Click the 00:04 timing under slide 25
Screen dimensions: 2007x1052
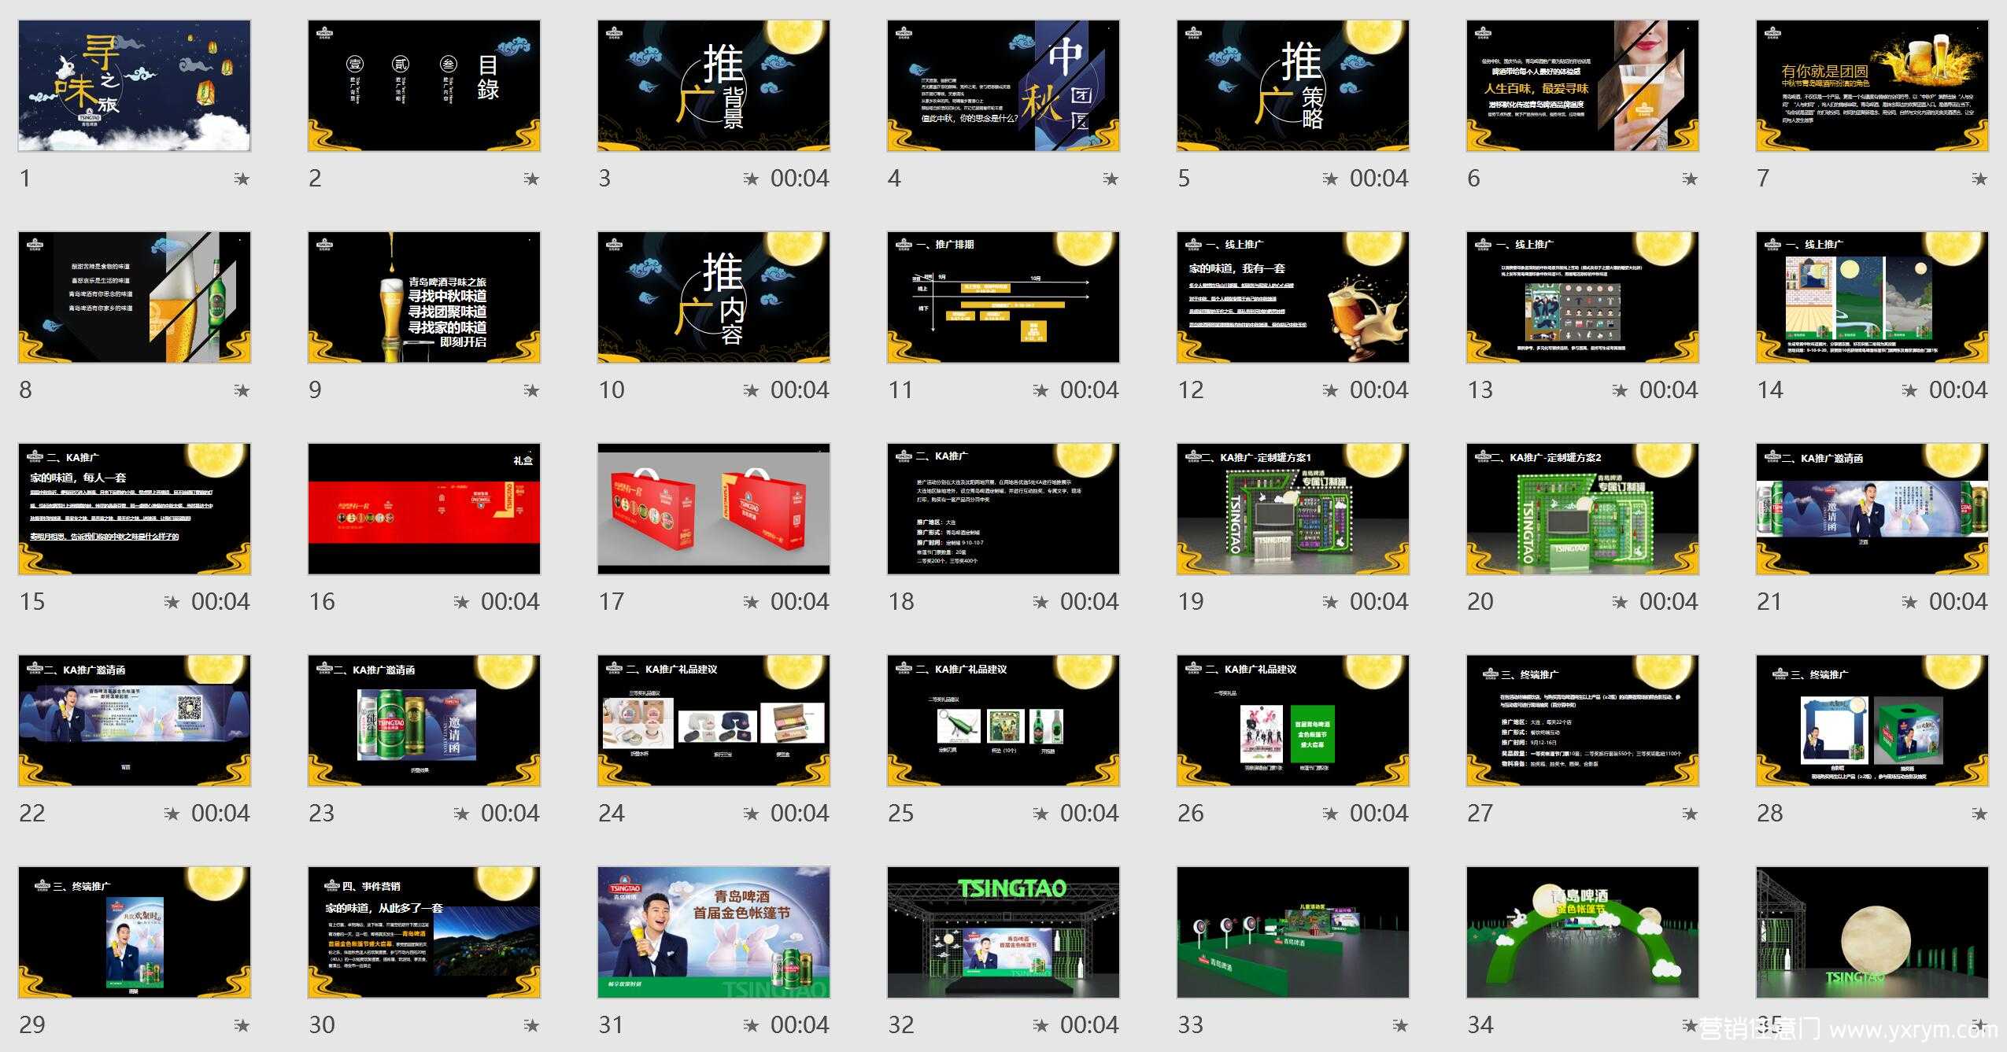pyautogui.click(x=1089, y=814)
